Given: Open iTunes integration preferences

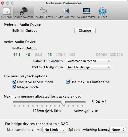Looking at the screenshot, I should [103, 13].
